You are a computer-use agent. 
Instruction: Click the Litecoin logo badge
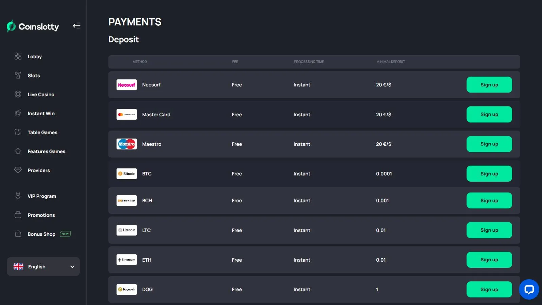coord(127,230)
